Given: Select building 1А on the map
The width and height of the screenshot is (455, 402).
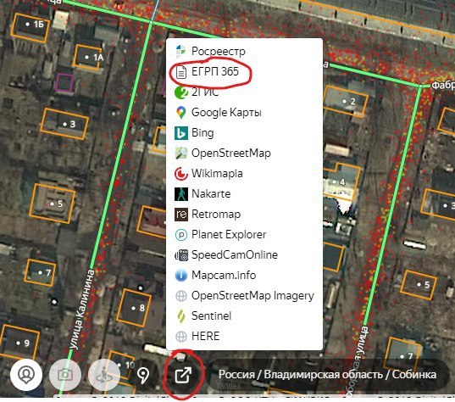Looking at the screenshot, I should click(x=87, y=58).
